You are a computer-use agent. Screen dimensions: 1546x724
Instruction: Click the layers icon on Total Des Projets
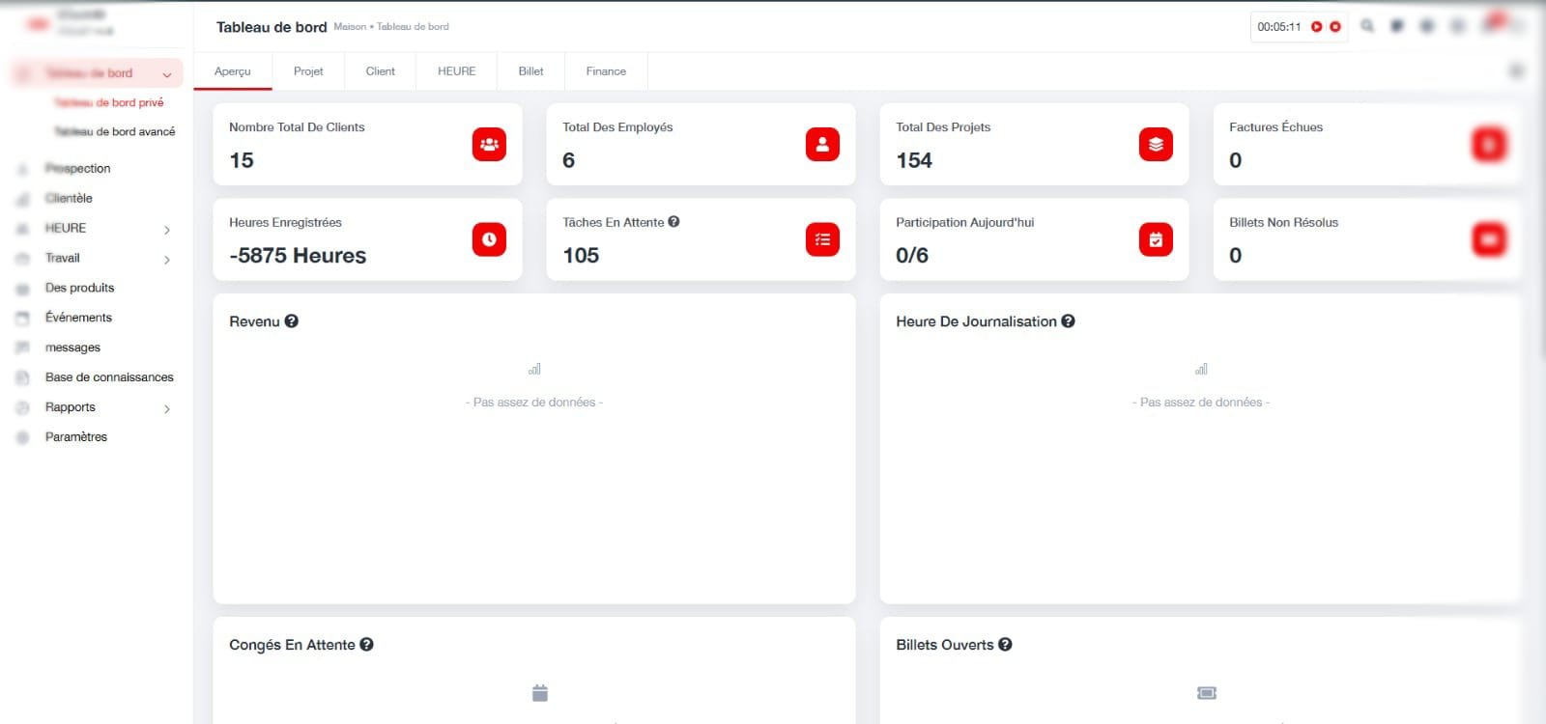pos(1156,144)
